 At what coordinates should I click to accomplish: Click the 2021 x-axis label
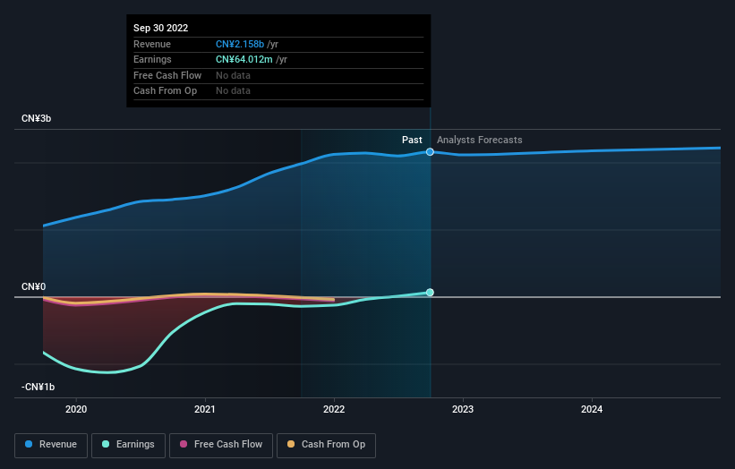point(205,409)
